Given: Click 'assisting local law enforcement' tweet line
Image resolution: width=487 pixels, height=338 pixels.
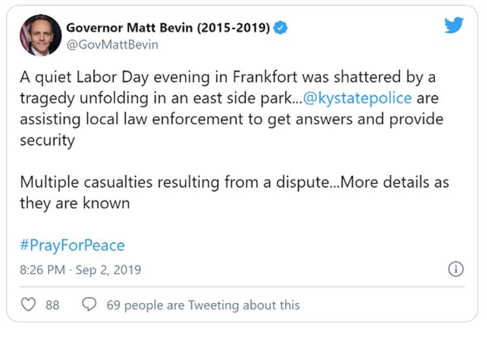Looking at the screenshot, I should (x=132, y=119).
